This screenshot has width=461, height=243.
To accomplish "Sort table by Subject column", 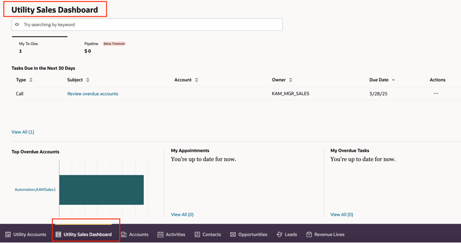I will coord(88,80).
